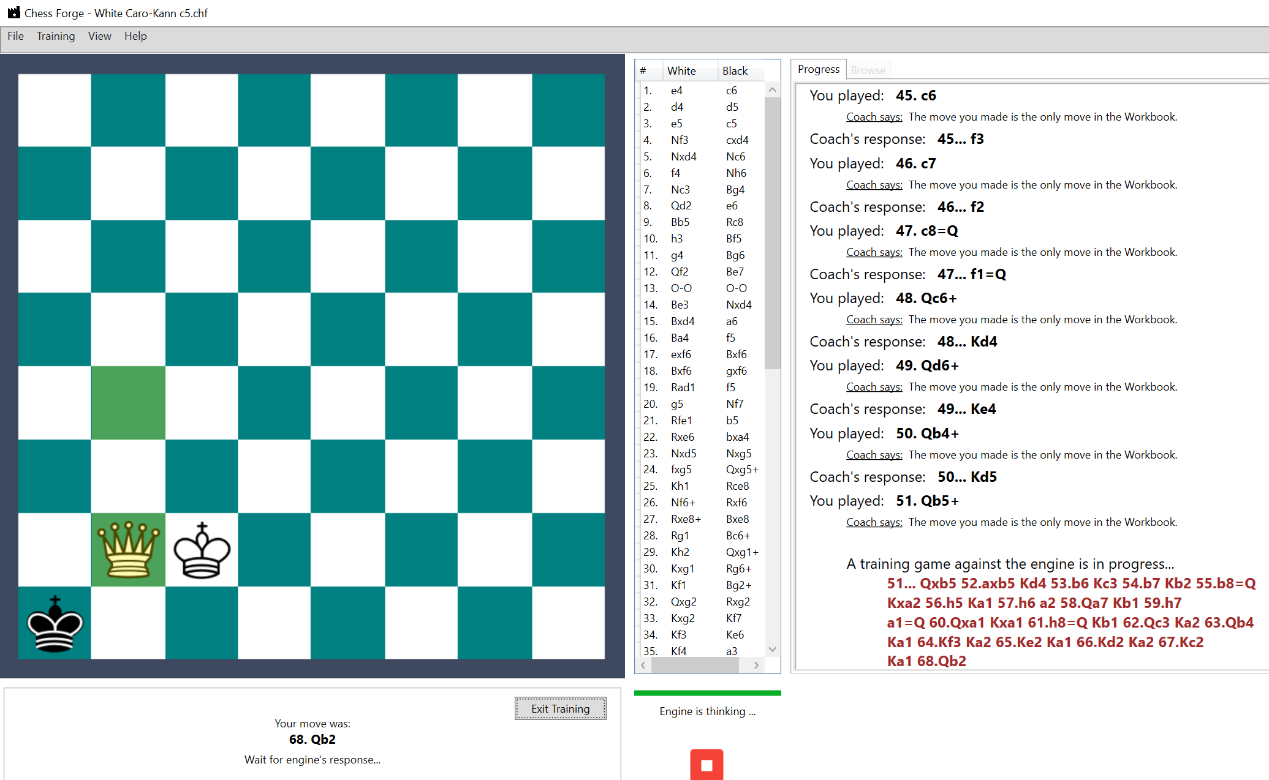
Task: Click the White column header
Action: (x=681, y=70)
